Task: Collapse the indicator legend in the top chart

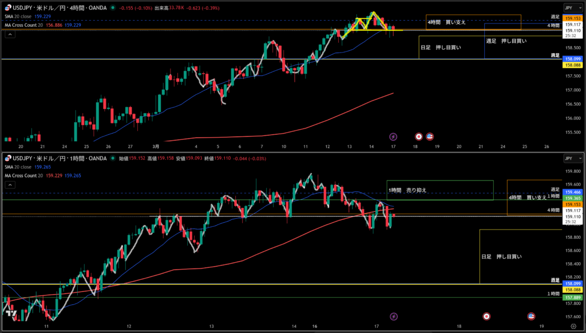Action: 10,34
